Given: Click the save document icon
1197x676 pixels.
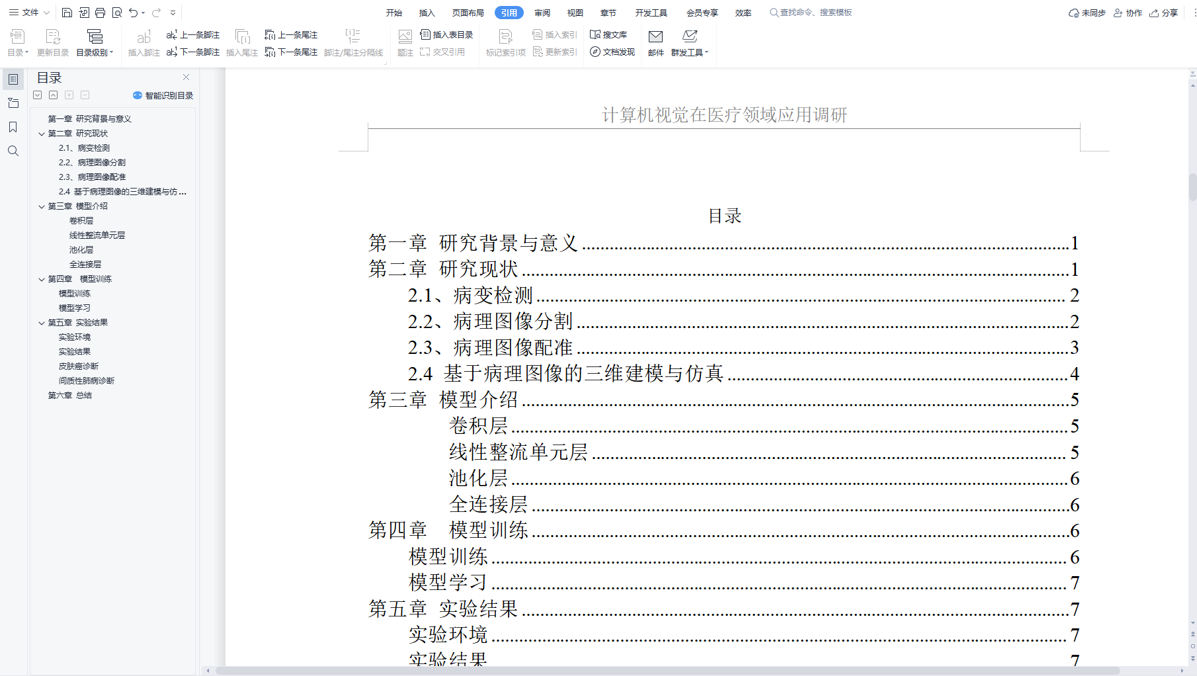Looking at the screenshot, I should coord(67,13).
